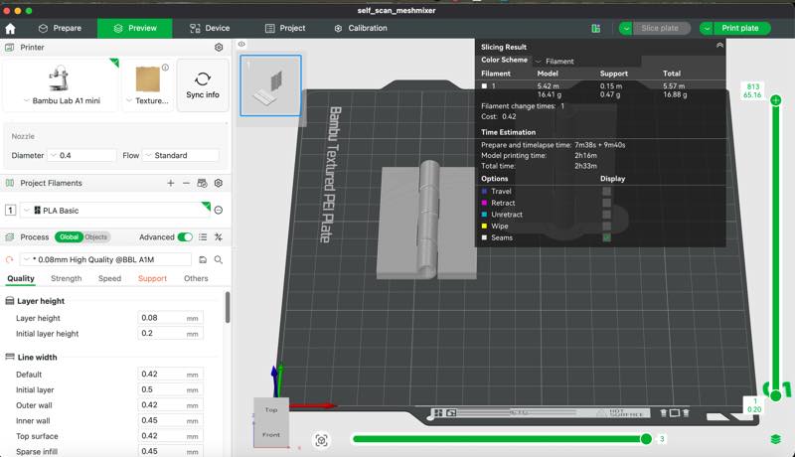The image size is (795, 457).
Task: Open the Textured plate type dropdown
Action: point(147,100)
